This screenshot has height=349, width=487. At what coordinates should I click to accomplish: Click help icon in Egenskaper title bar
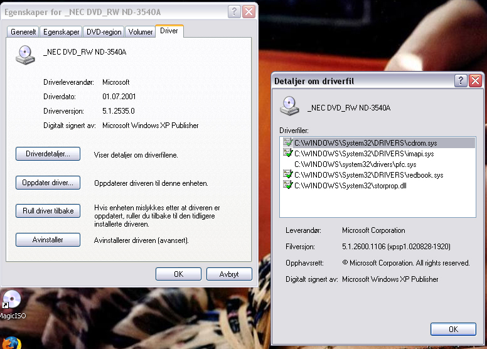(x=235, y=12)
